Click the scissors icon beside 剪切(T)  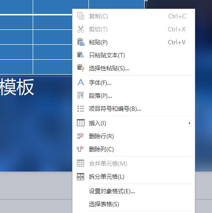coord(81,29)
